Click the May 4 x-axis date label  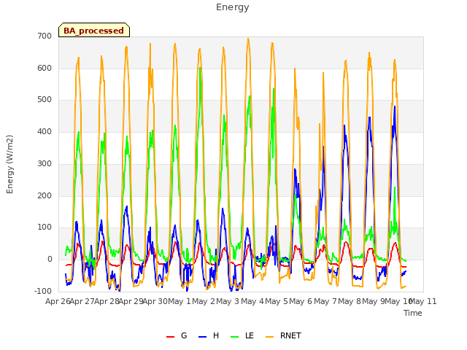click(x=252, y=301)
